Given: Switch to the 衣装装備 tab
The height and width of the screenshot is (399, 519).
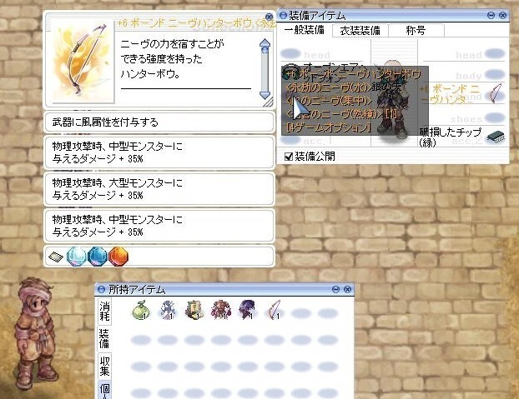Looking at the screenshot, I should tap(359, 30).
